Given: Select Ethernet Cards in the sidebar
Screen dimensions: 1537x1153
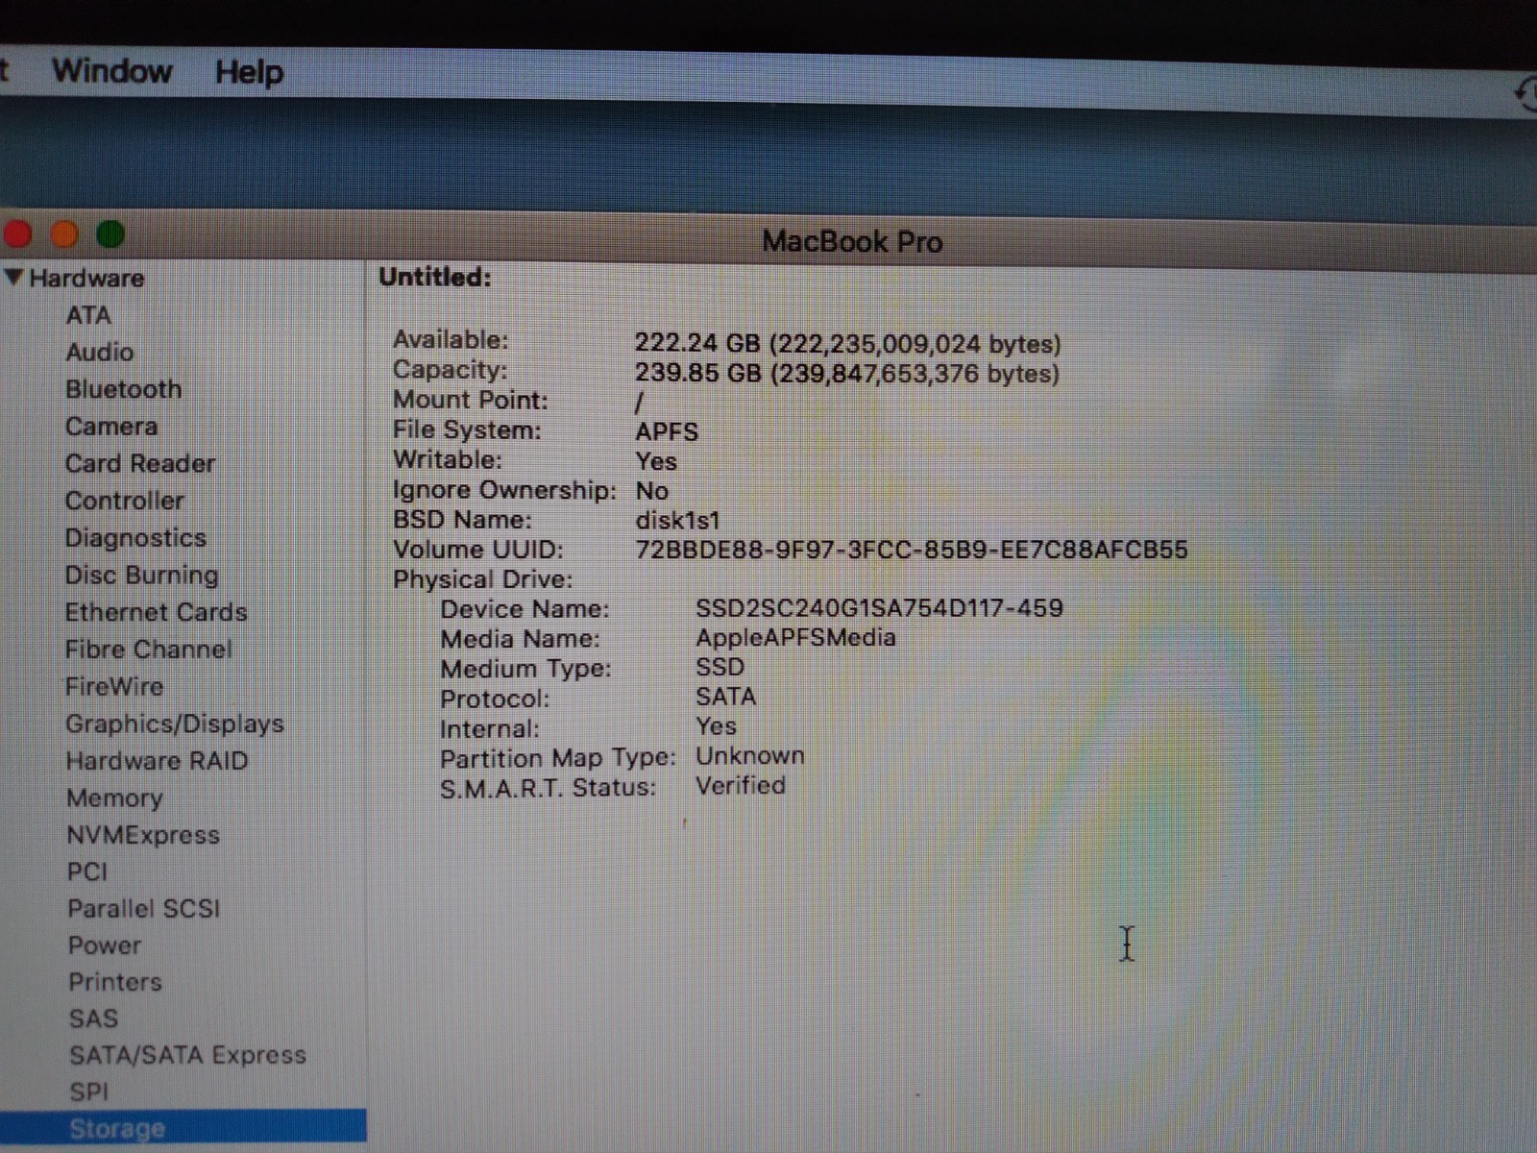Looking at the screenshot, I should (x=157, y=612).
